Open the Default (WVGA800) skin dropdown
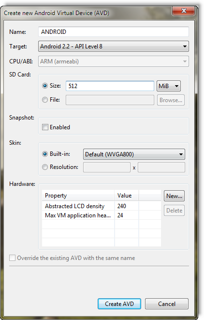Viewport: 204px width, 320px height. pos(134,154)
